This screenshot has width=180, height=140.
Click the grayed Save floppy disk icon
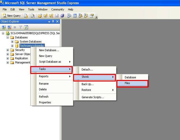(57, 16)
